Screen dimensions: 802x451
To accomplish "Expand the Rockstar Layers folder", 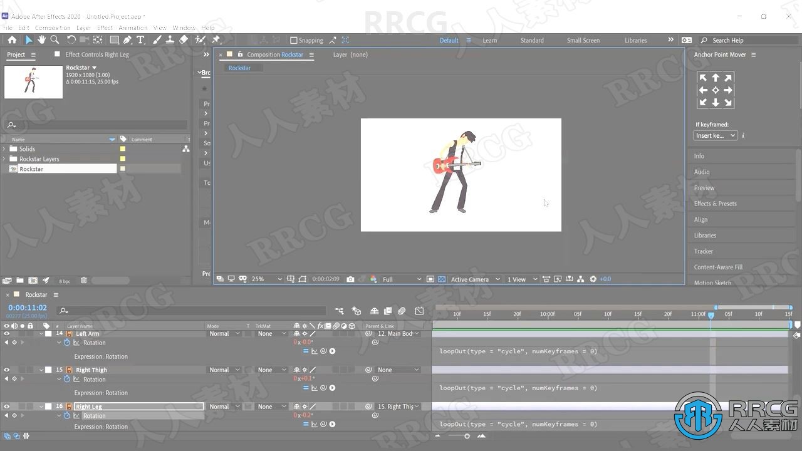I will coord(4,159).
